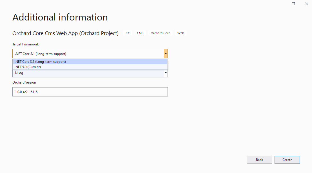Viewport: 312px width, 173px height.
Task: Click the Orchard Version label
Action: [x=24, y=82]
